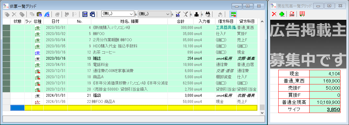Click the red slip-type icon in row No. 22
This screenshot has height=125, width=349.
click(37, 102)
